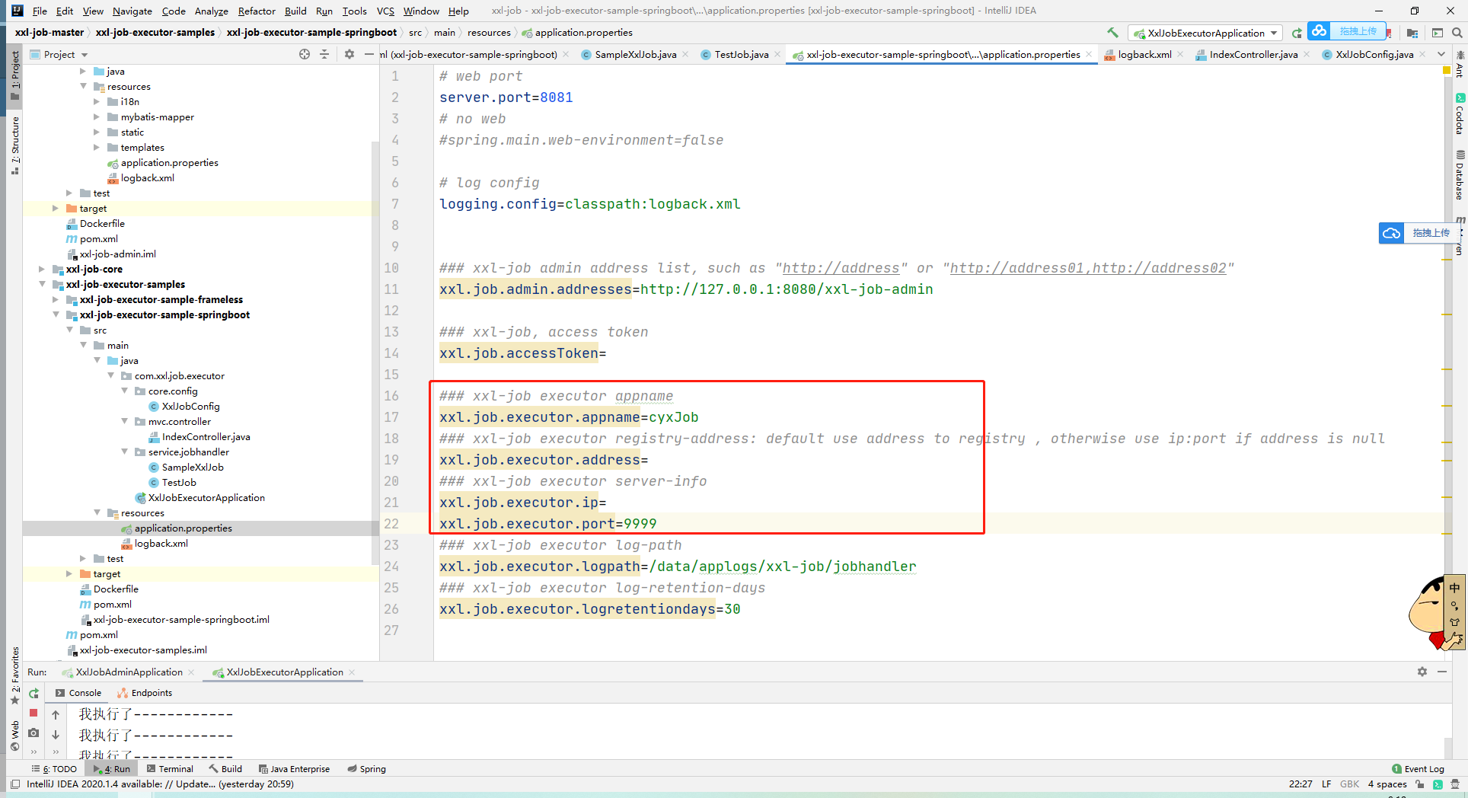The width and height of the screenshot is (1468, 798).
Task: Open Project panel settings gear
Action: click(x=349, y=54)
